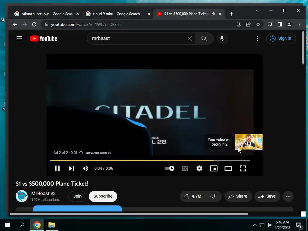The image size is (308, 231).
Task: Switch to miniplayer mode
Action: coord(214,168)
